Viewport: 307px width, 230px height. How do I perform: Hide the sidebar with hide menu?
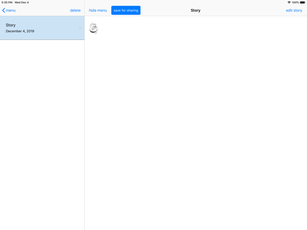pyautogui.click(x=98, y=11)
